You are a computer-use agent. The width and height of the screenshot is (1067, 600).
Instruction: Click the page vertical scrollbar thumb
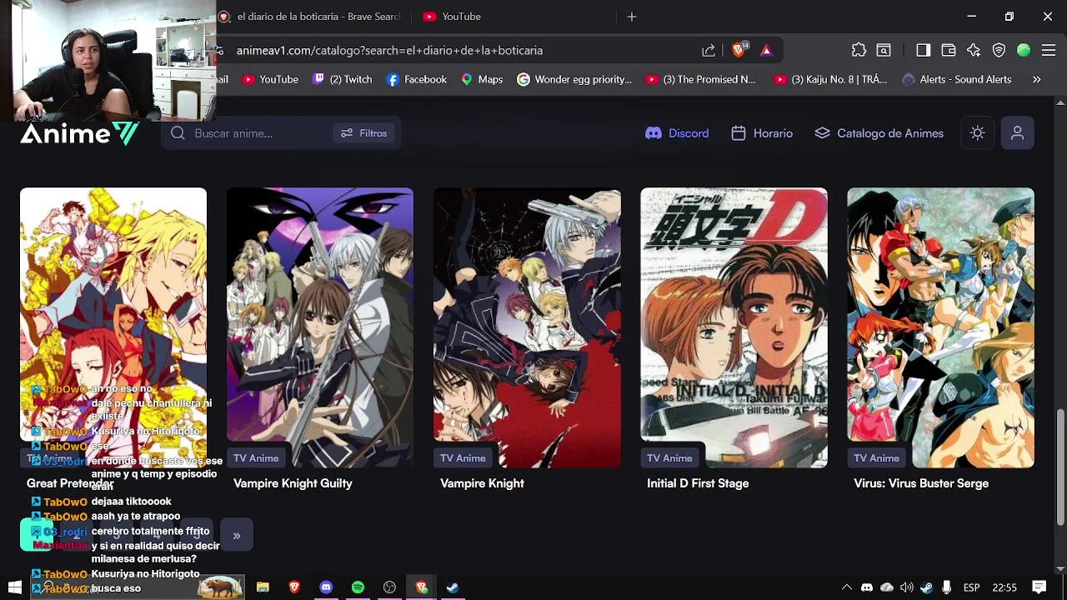coord(1060,467)
